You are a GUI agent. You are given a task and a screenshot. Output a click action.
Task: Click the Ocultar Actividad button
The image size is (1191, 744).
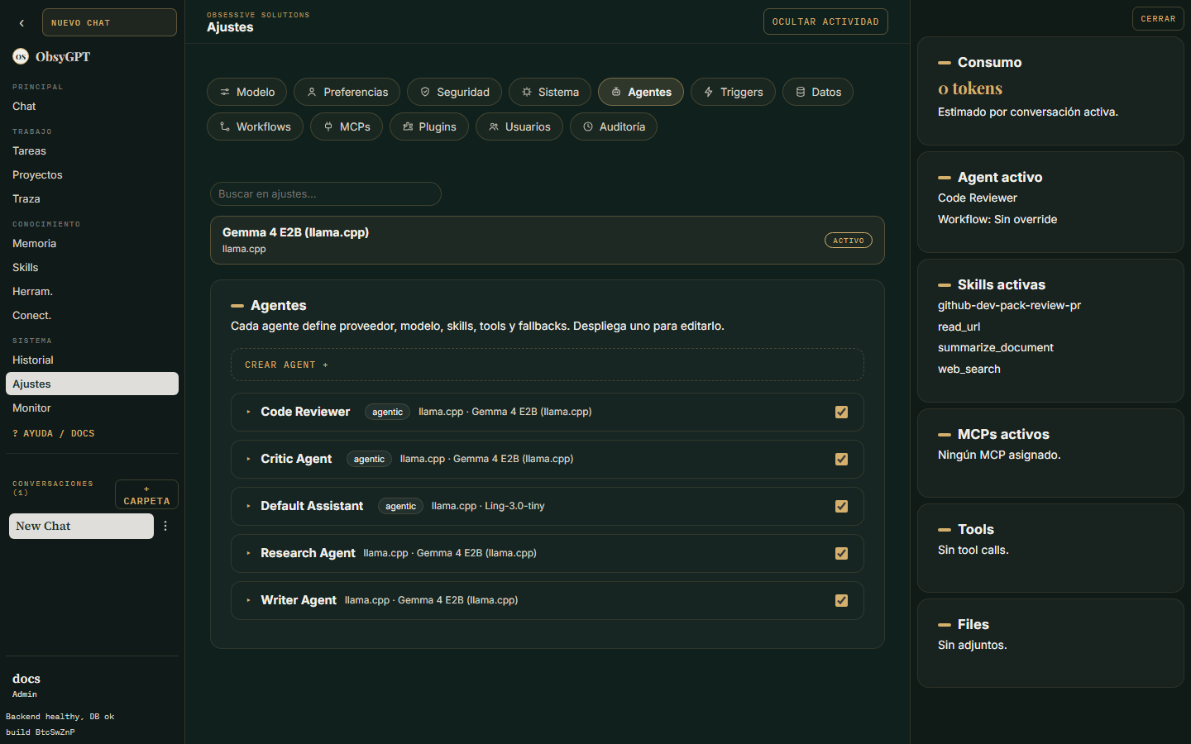tap(825, 21)
